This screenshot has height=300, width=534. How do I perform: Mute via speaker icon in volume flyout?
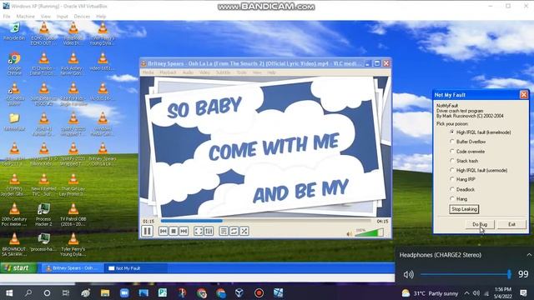click(x=408, y=274)
